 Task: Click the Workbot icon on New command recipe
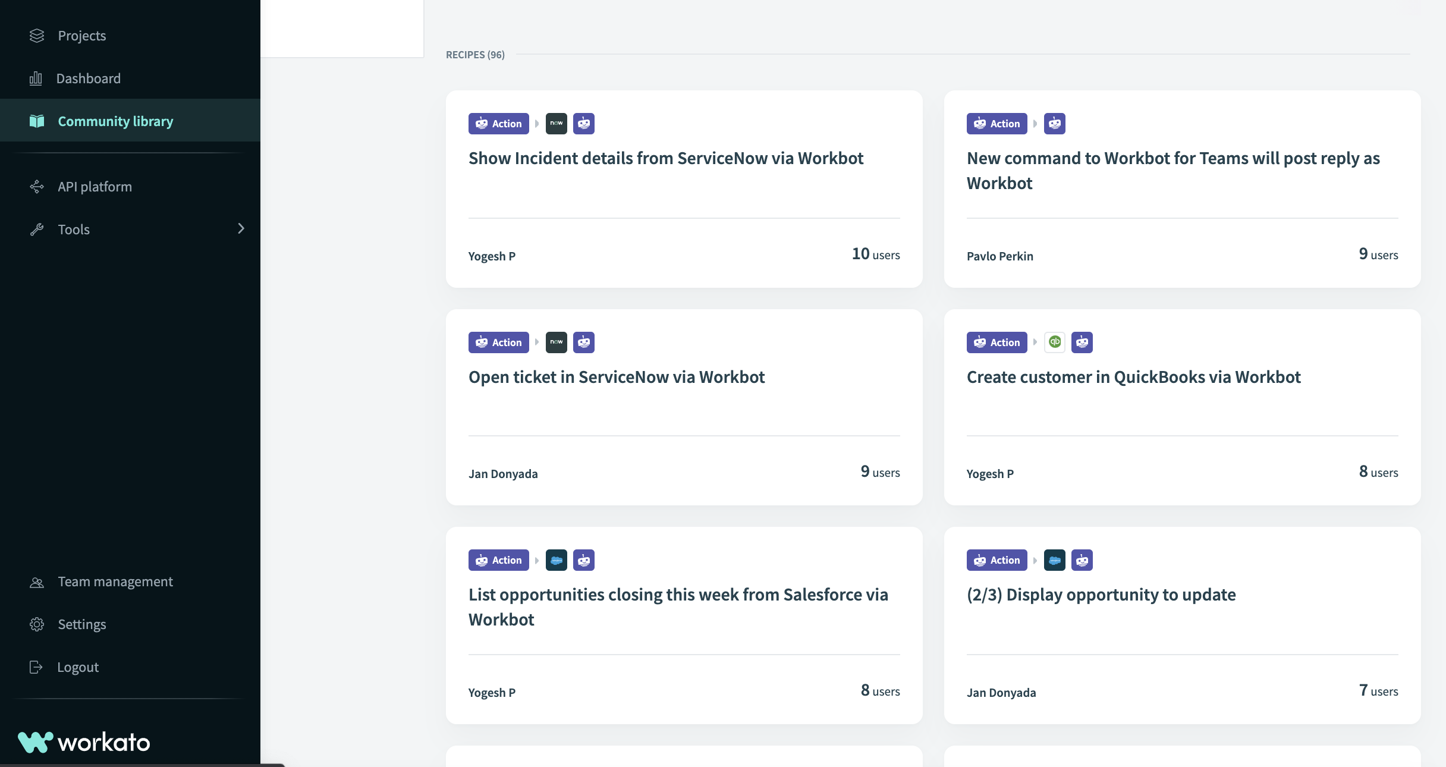[x=1055, y=124]
